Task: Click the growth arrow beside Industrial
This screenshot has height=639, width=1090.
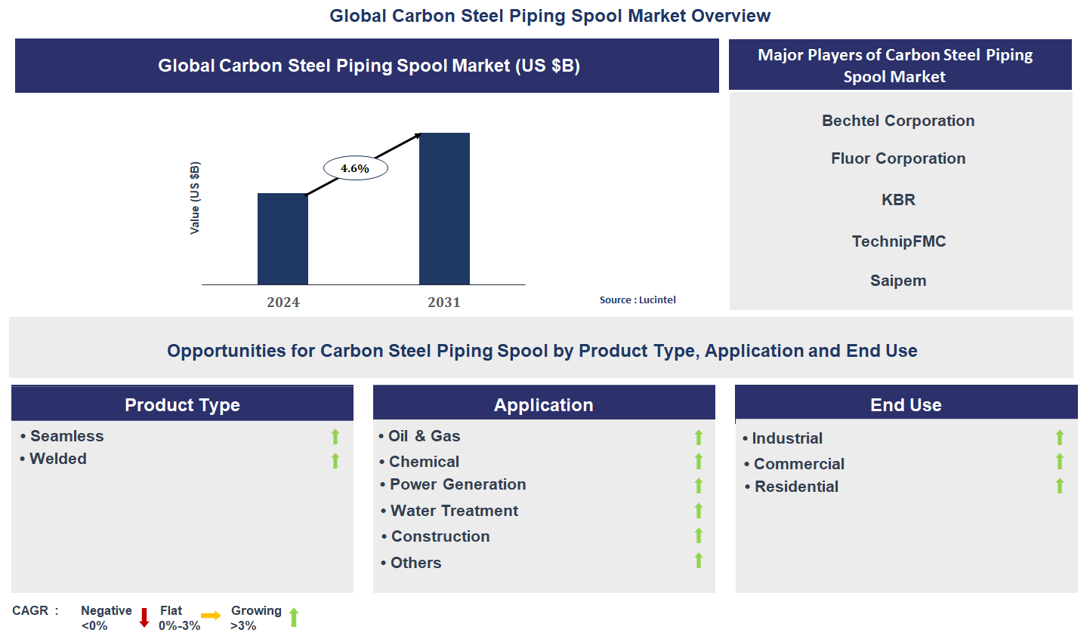Action: (x=1061, y=438)
